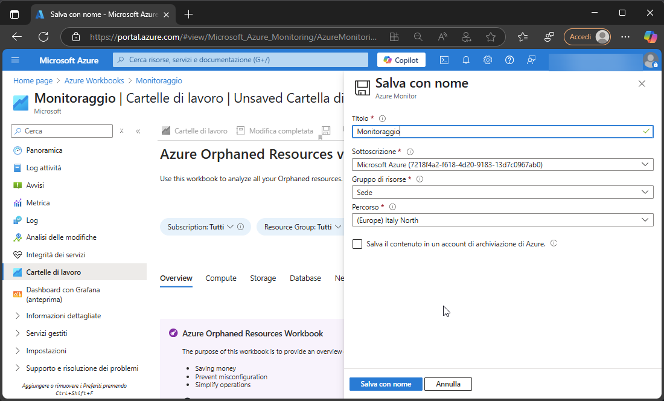Open the notifications bell icon
This screenshot has height=401, width=664.
click(x=466, y=60)
